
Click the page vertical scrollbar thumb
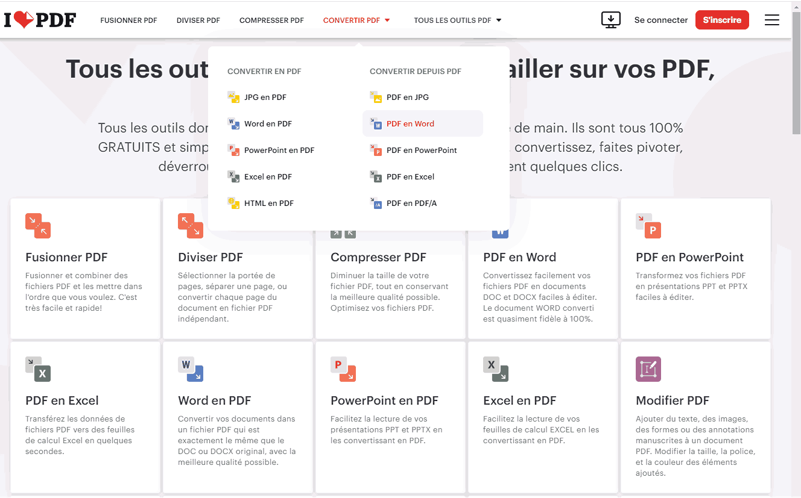pyautogui.click(x=796, y=72)
